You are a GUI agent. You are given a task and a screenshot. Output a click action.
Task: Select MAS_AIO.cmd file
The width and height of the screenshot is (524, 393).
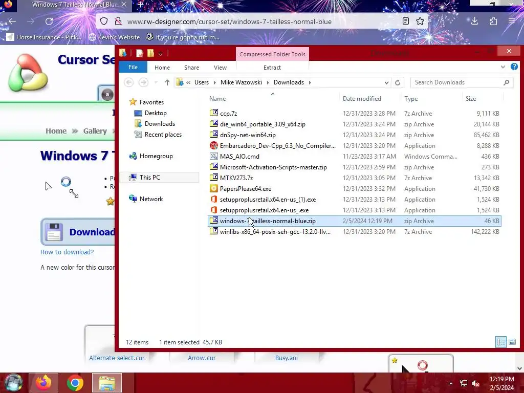click(x=239, y=157)
